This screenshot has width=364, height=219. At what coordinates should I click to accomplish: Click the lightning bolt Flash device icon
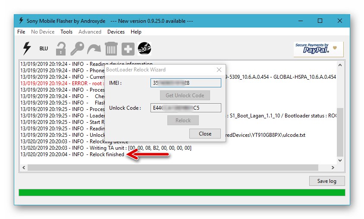(x=27, y=48)
